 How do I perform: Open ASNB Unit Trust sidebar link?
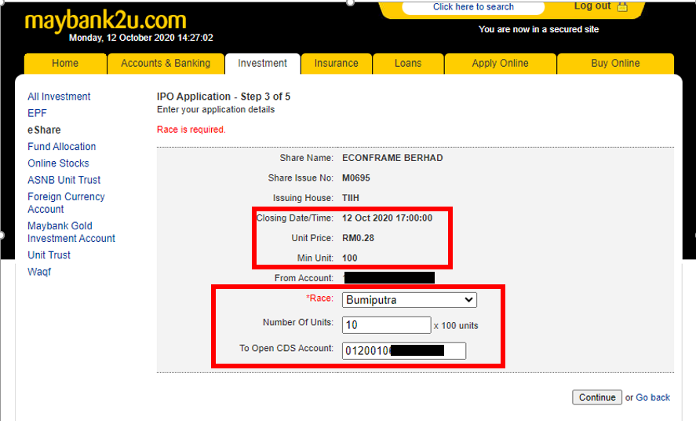64,180
